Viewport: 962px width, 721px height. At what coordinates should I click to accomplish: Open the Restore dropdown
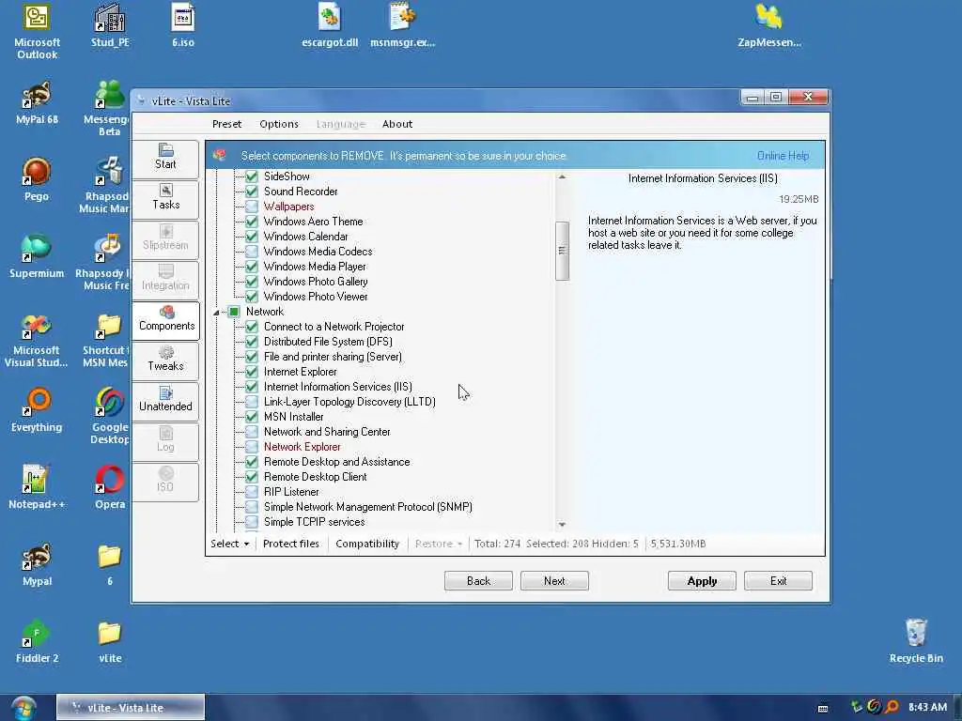tap(439, 544)
